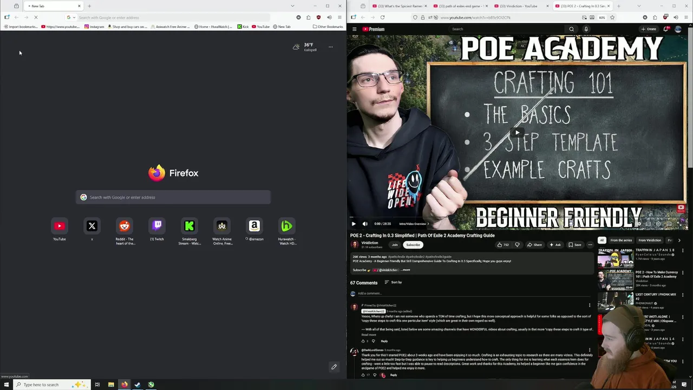Click the left Firefox address bar
The width and height of the screenshot is (693, 390).
pos(173,17)
